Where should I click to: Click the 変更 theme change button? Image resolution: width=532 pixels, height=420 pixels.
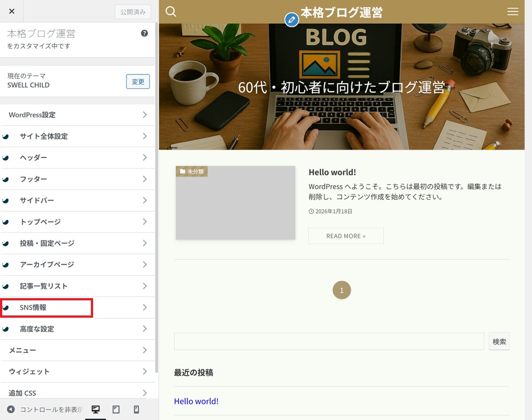click(x=138, y=82)
